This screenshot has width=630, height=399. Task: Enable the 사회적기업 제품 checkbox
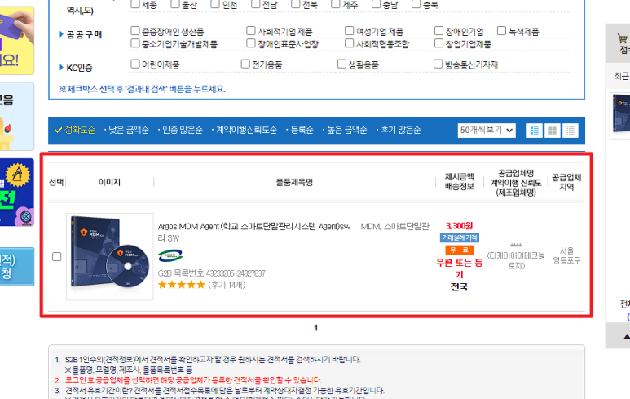251,30
